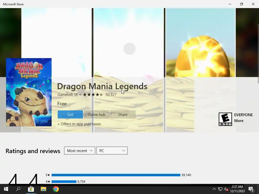Click the 4-star rating bar
Image resolution: width=259 pixels, height=194 pixels.
pyautogui.click(x=64, y=182)
